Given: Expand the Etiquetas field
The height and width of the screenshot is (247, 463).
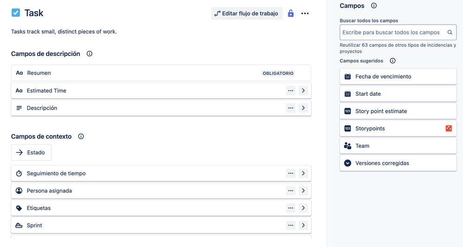Looking at the screenshot, I should (x=303, y=208).
